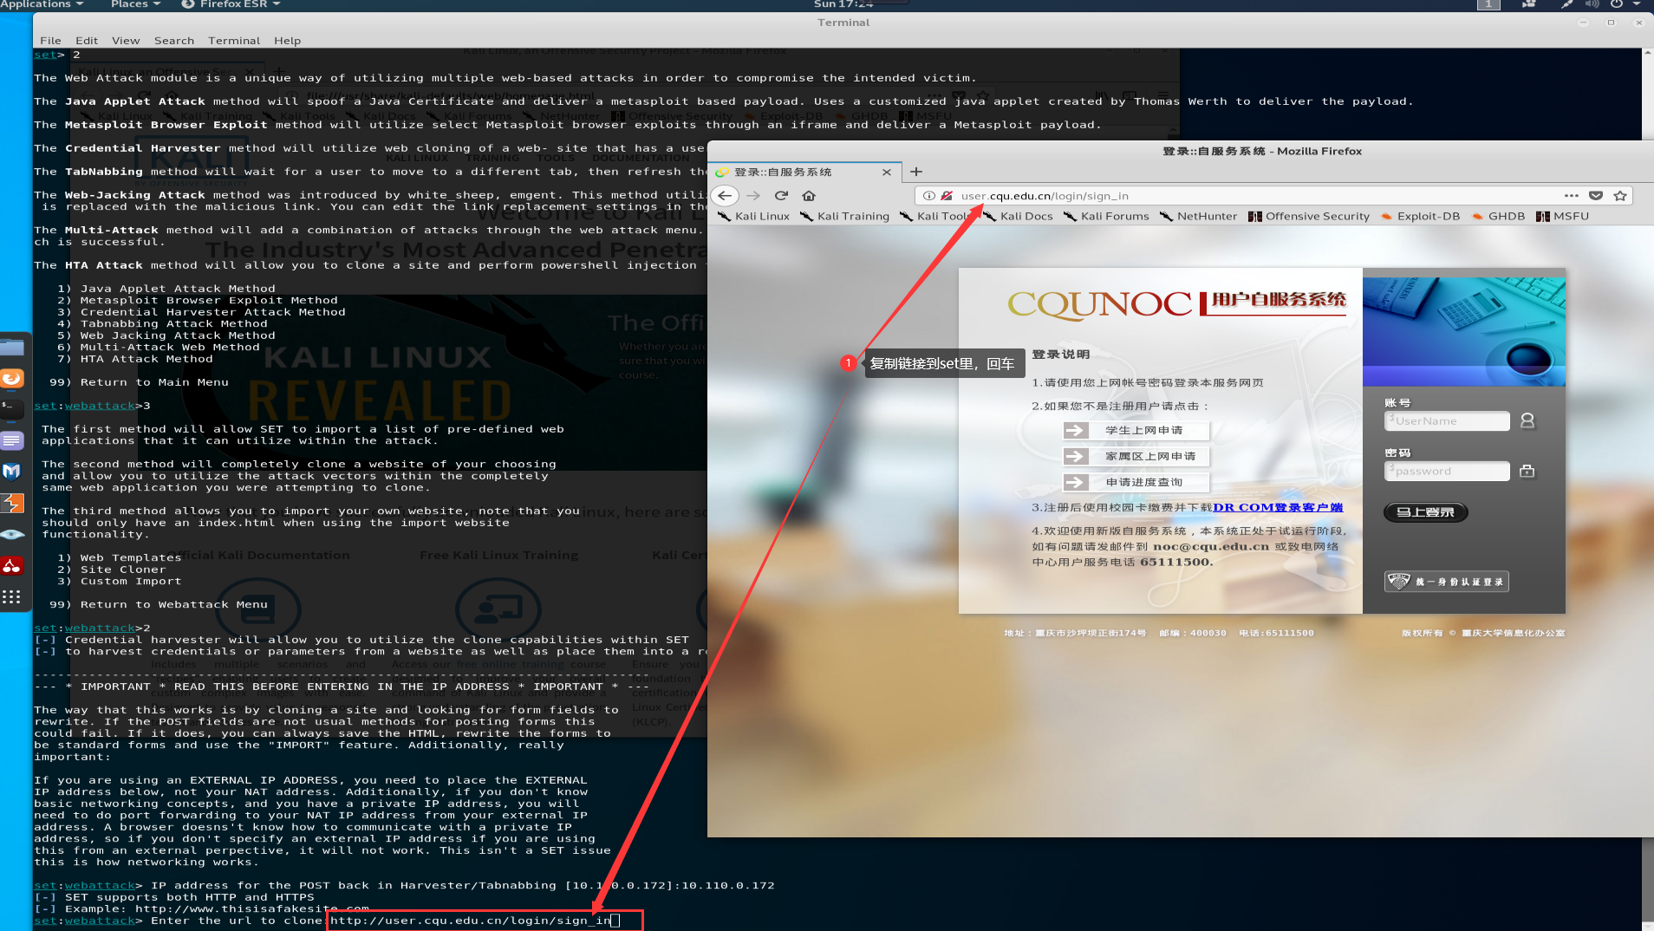Click the pen-shaped icon in the top panel

[1566, 4]
